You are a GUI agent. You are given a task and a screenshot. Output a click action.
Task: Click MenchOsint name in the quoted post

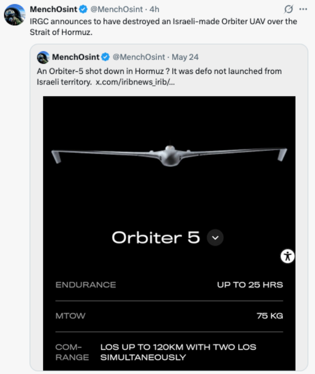76,57
